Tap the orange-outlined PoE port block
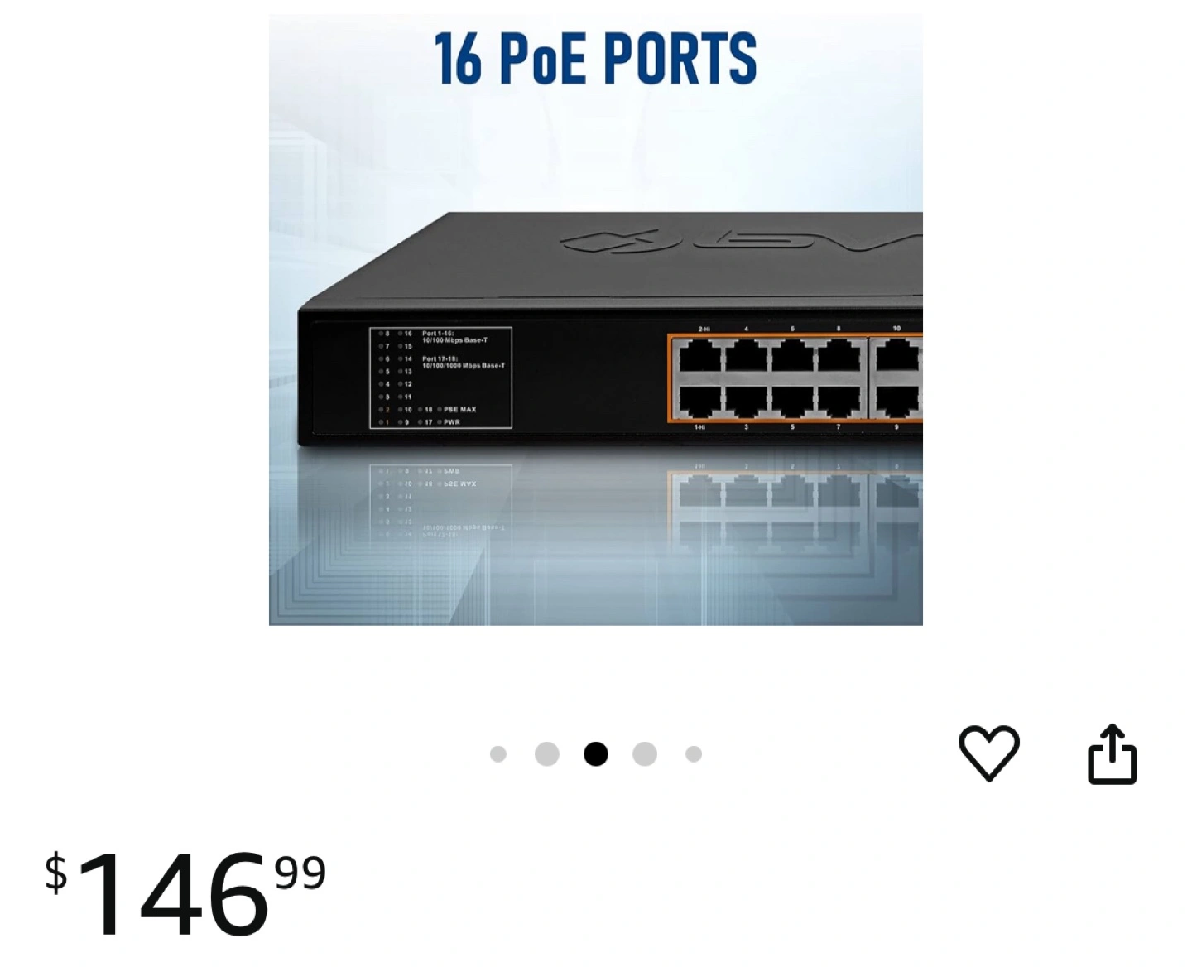This screenshot has width=1192, height=967. point(795,379)
